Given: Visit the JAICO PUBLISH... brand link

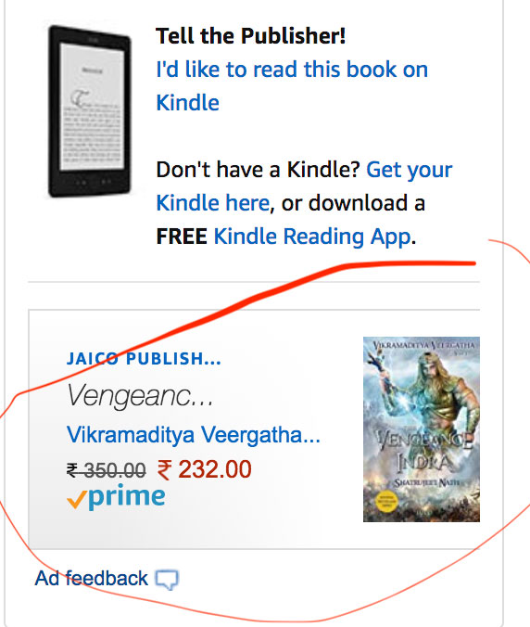Looking at the screenshot, I should click(x=144, y=359).
